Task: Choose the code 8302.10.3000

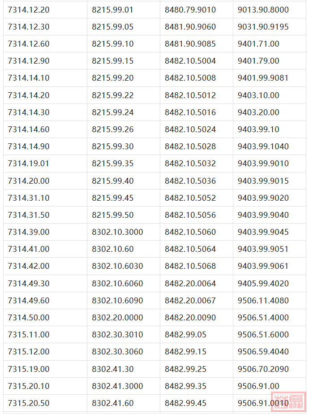Action: click(117, 232)
